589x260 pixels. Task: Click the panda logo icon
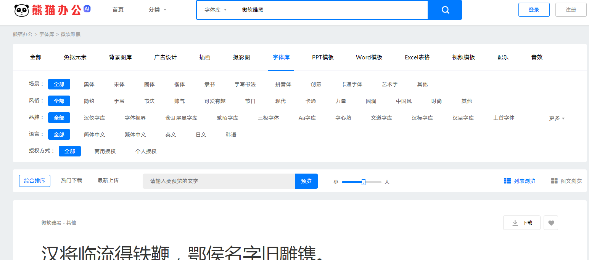(x=21, y=10)
